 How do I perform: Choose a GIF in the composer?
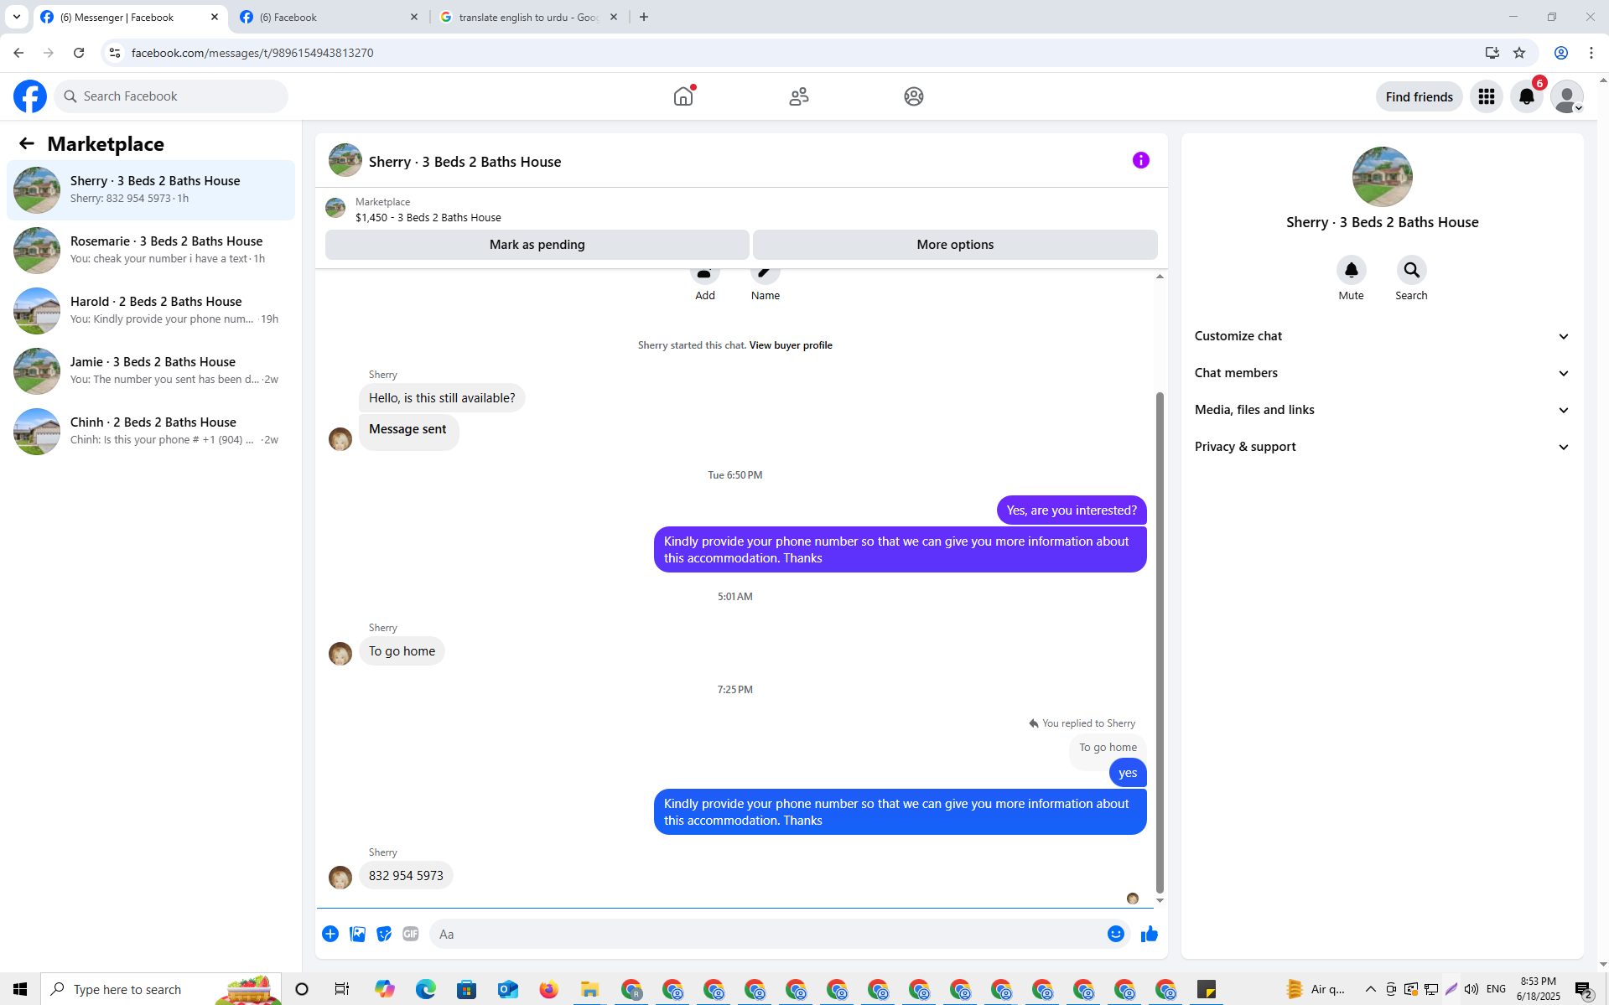pyautogui.click(x=411, y=934)
